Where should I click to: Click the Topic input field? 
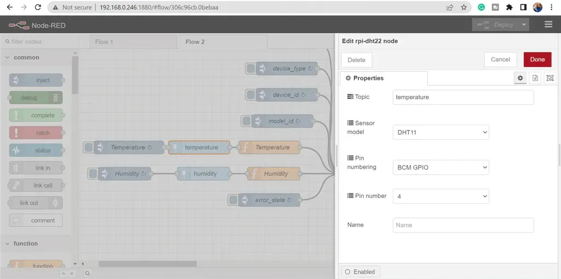pos(463,97)
